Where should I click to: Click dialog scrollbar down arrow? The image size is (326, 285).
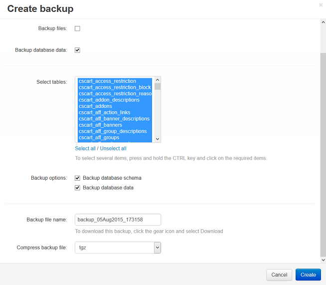coord(323,260)
